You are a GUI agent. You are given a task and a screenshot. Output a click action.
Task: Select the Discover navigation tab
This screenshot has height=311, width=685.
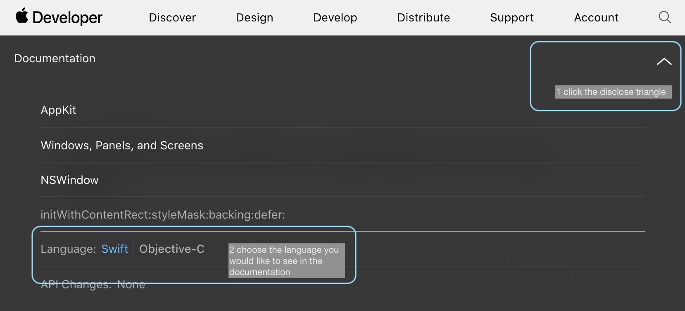[x=172, y=17]
